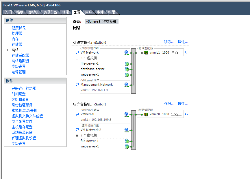Click the vSphere 标准交换机 view button

tap(101, 21)
